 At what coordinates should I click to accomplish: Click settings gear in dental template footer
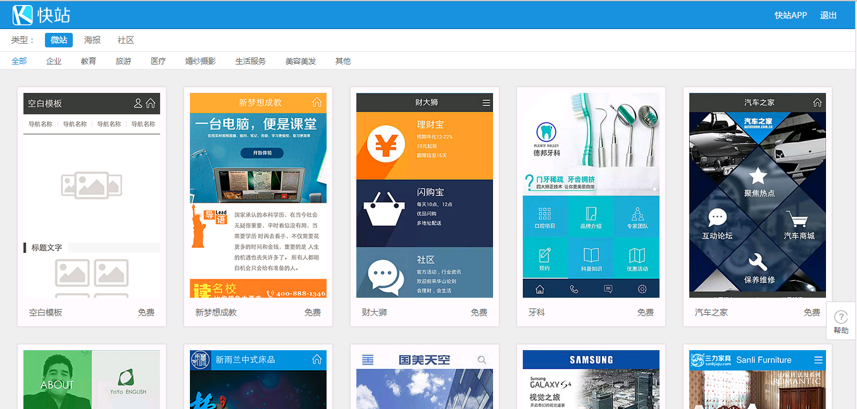642,290
